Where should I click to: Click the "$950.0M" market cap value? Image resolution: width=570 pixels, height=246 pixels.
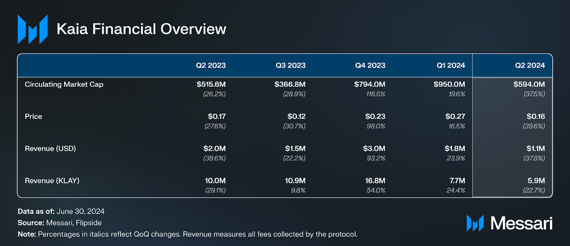point(449,84)
